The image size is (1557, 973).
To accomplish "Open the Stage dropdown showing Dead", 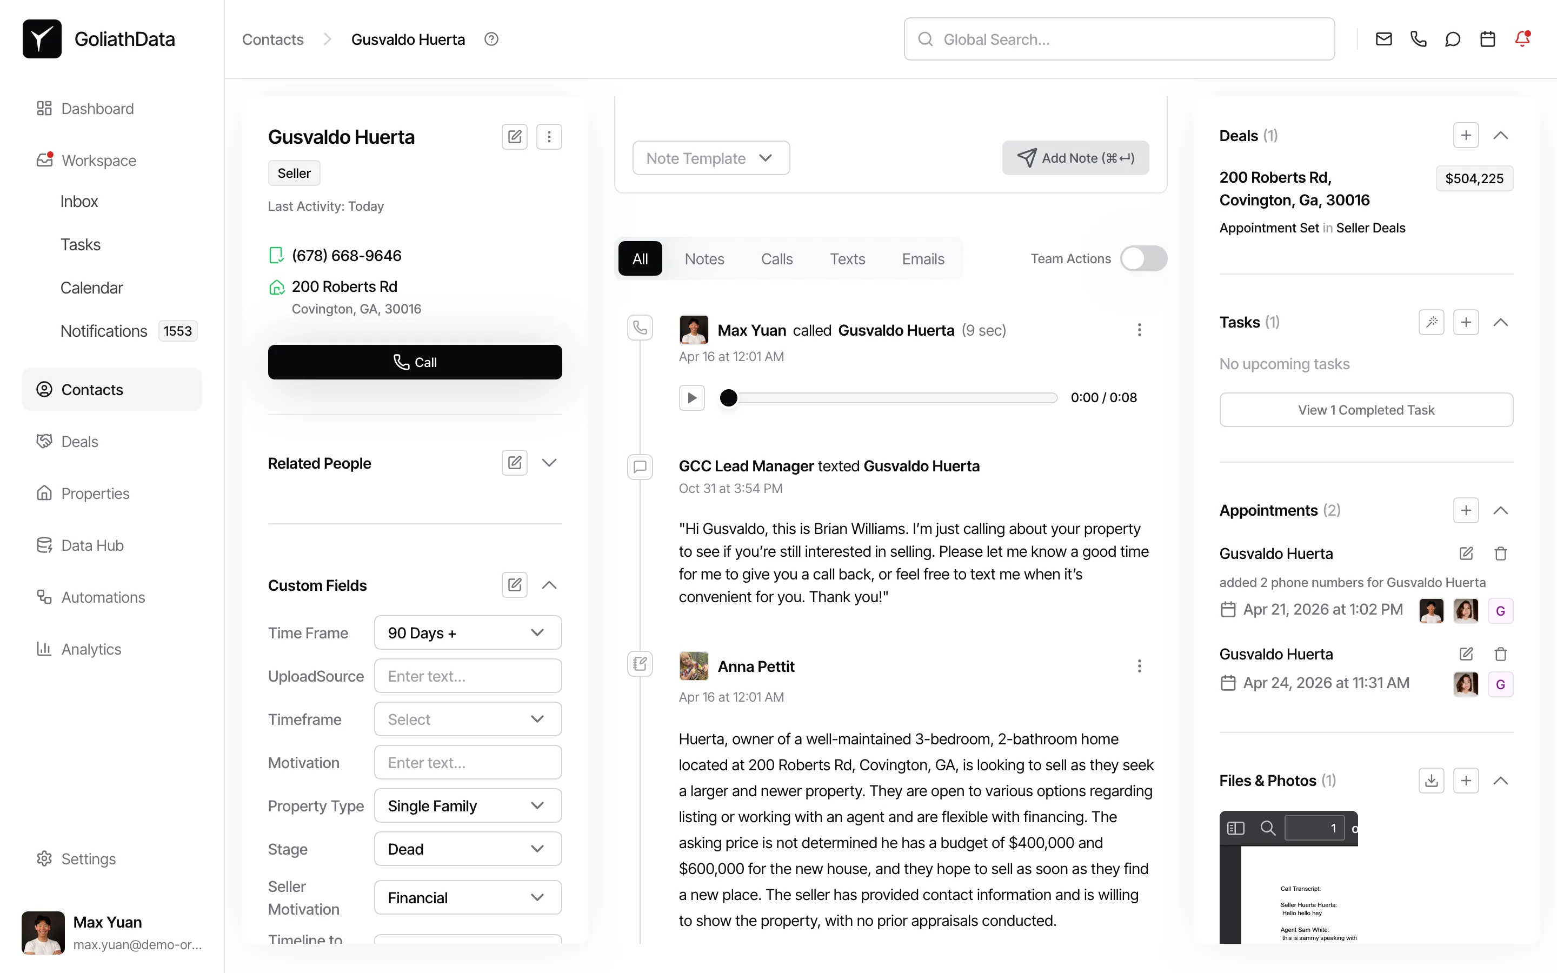I will point(467,849).
